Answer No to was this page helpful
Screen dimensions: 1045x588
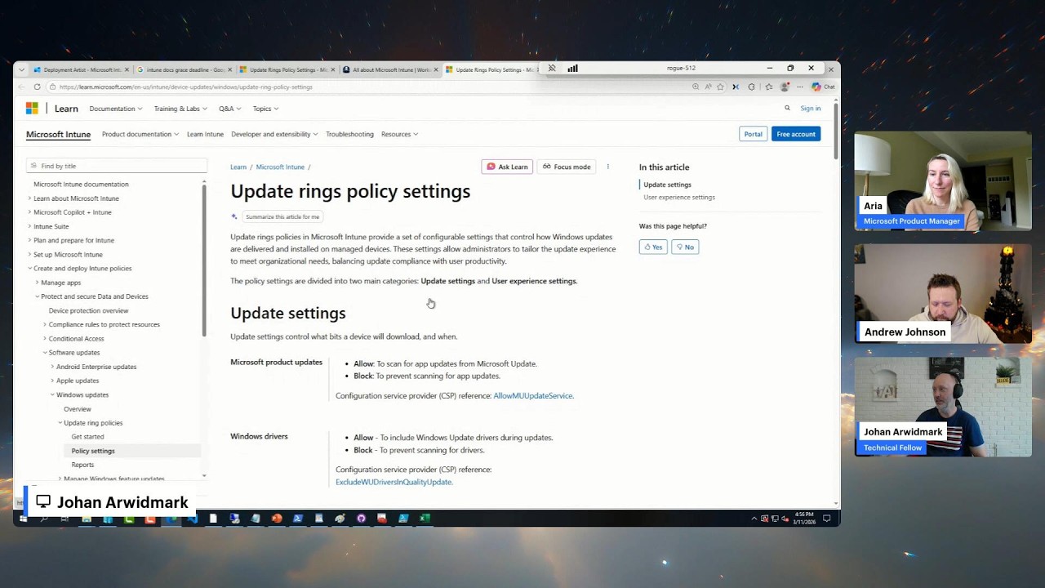685,247
